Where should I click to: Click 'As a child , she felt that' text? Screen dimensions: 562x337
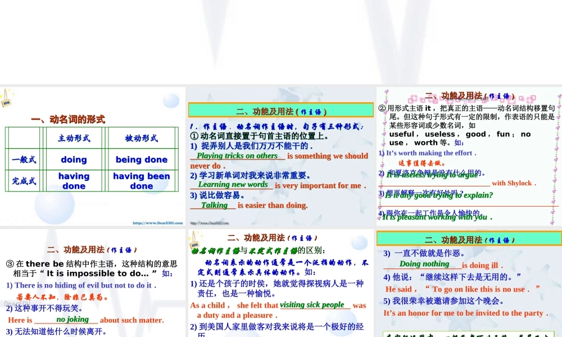coord(234,305)
